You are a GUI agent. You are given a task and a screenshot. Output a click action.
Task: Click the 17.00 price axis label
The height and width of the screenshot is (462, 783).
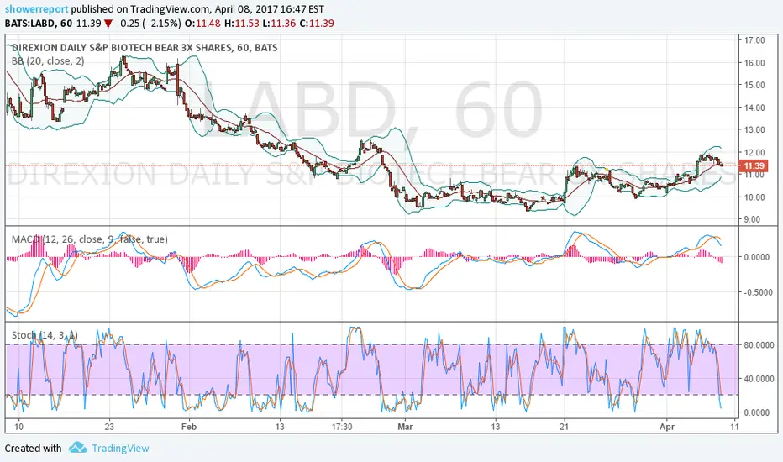[x=754, y=40]
